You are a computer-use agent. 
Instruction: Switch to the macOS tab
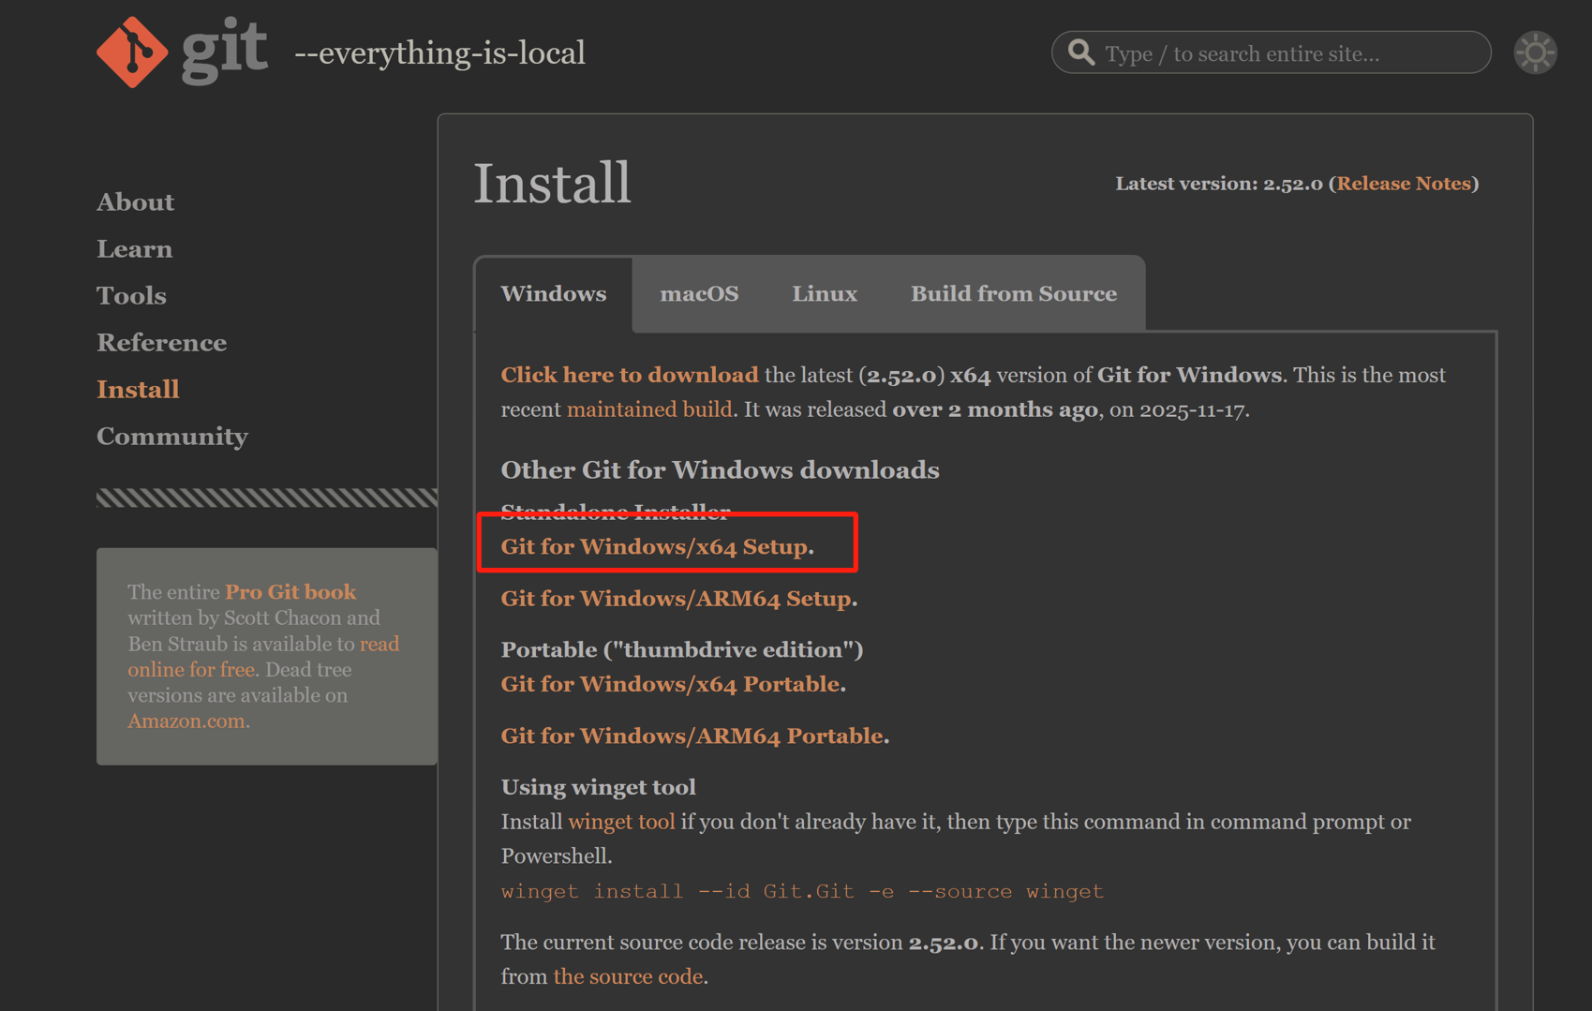point(699,293)
